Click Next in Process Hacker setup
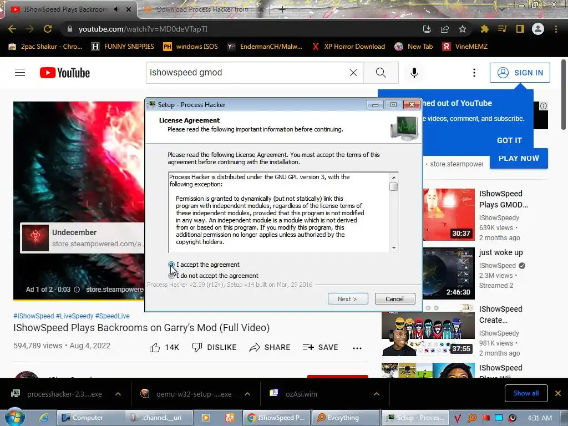This screenshot has height=426, width=568. pyautogui.click(x=348, y=299)
